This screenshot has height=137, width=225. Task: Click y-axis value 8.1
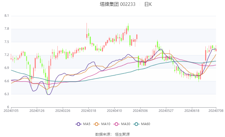(7, 16)
